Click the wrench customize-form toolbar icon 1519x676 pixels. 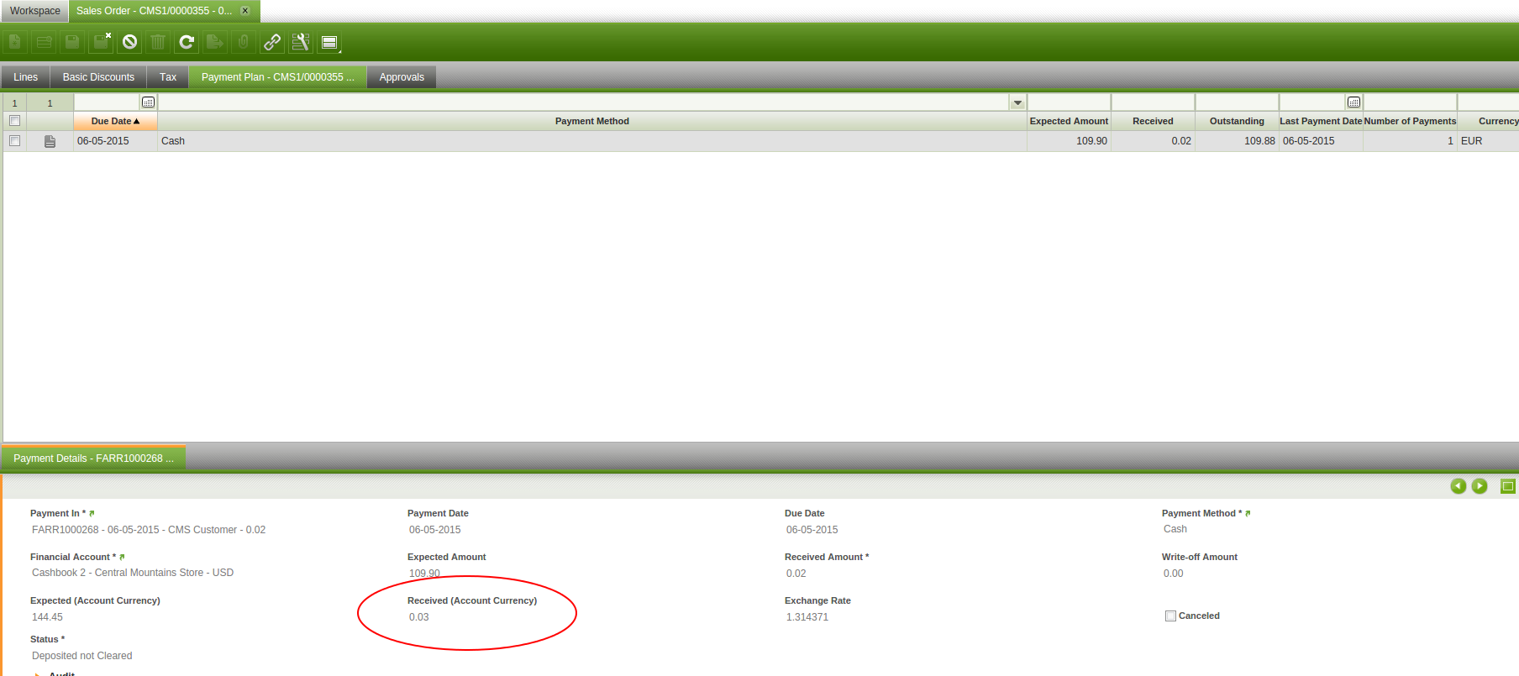tap(300, 42)
